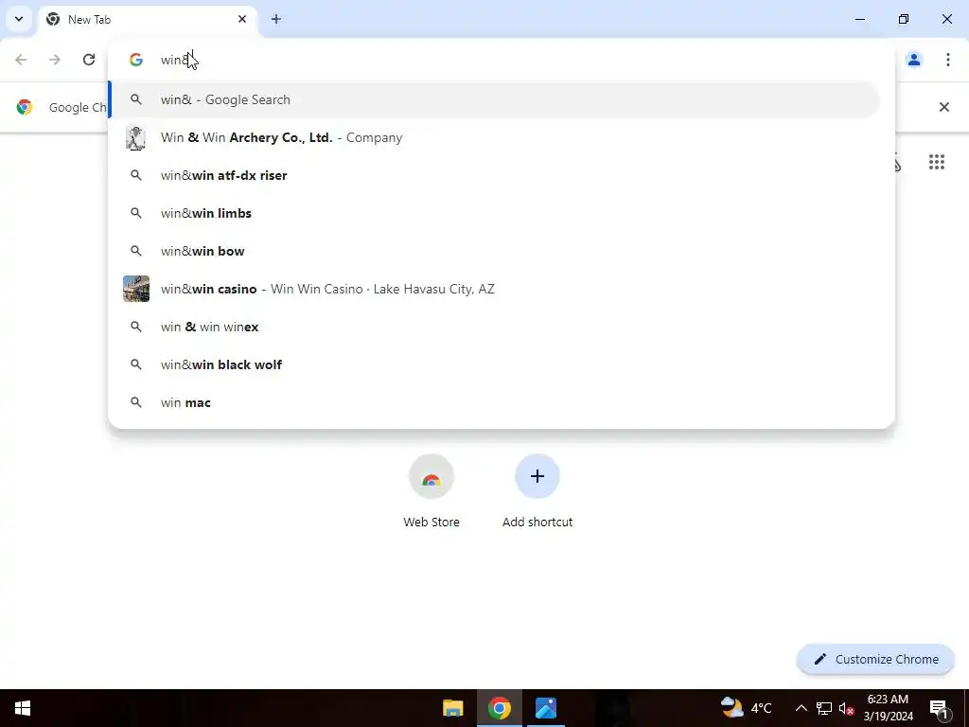Open the clock showing 6:23 AM
969x727 pixels.
[888, 708]
